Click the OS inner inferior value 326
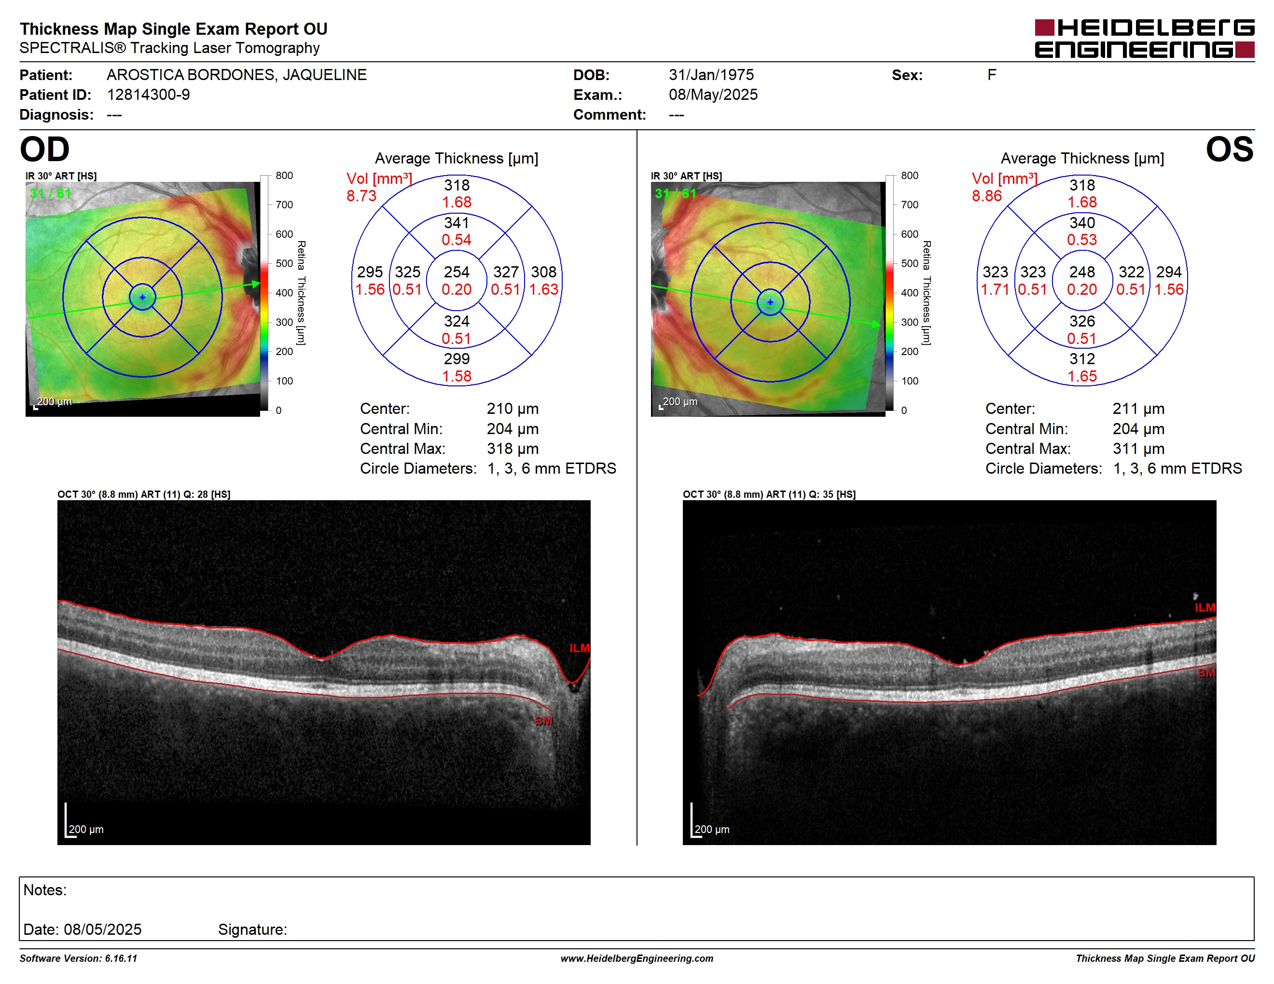 click(x=1081, y=321)
